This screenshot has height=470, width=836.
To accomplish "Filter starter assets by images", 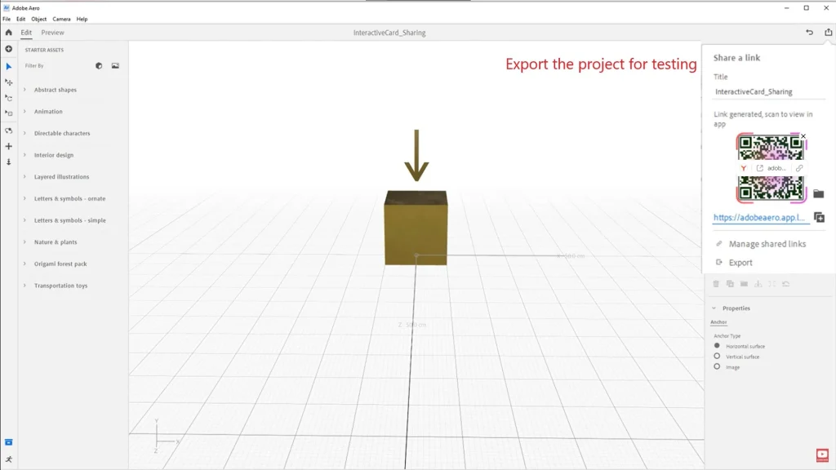I will point(115,66).
